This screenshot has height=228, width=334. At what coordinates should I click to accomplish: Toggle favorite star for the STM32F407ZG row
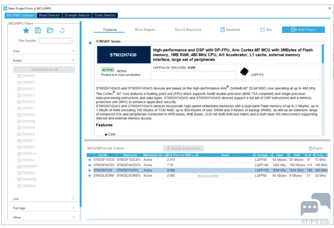click(90, 165)
